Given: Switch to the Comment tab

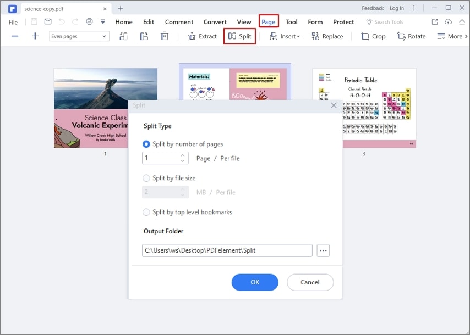Looking at the screenshot, I should (179, 22).
